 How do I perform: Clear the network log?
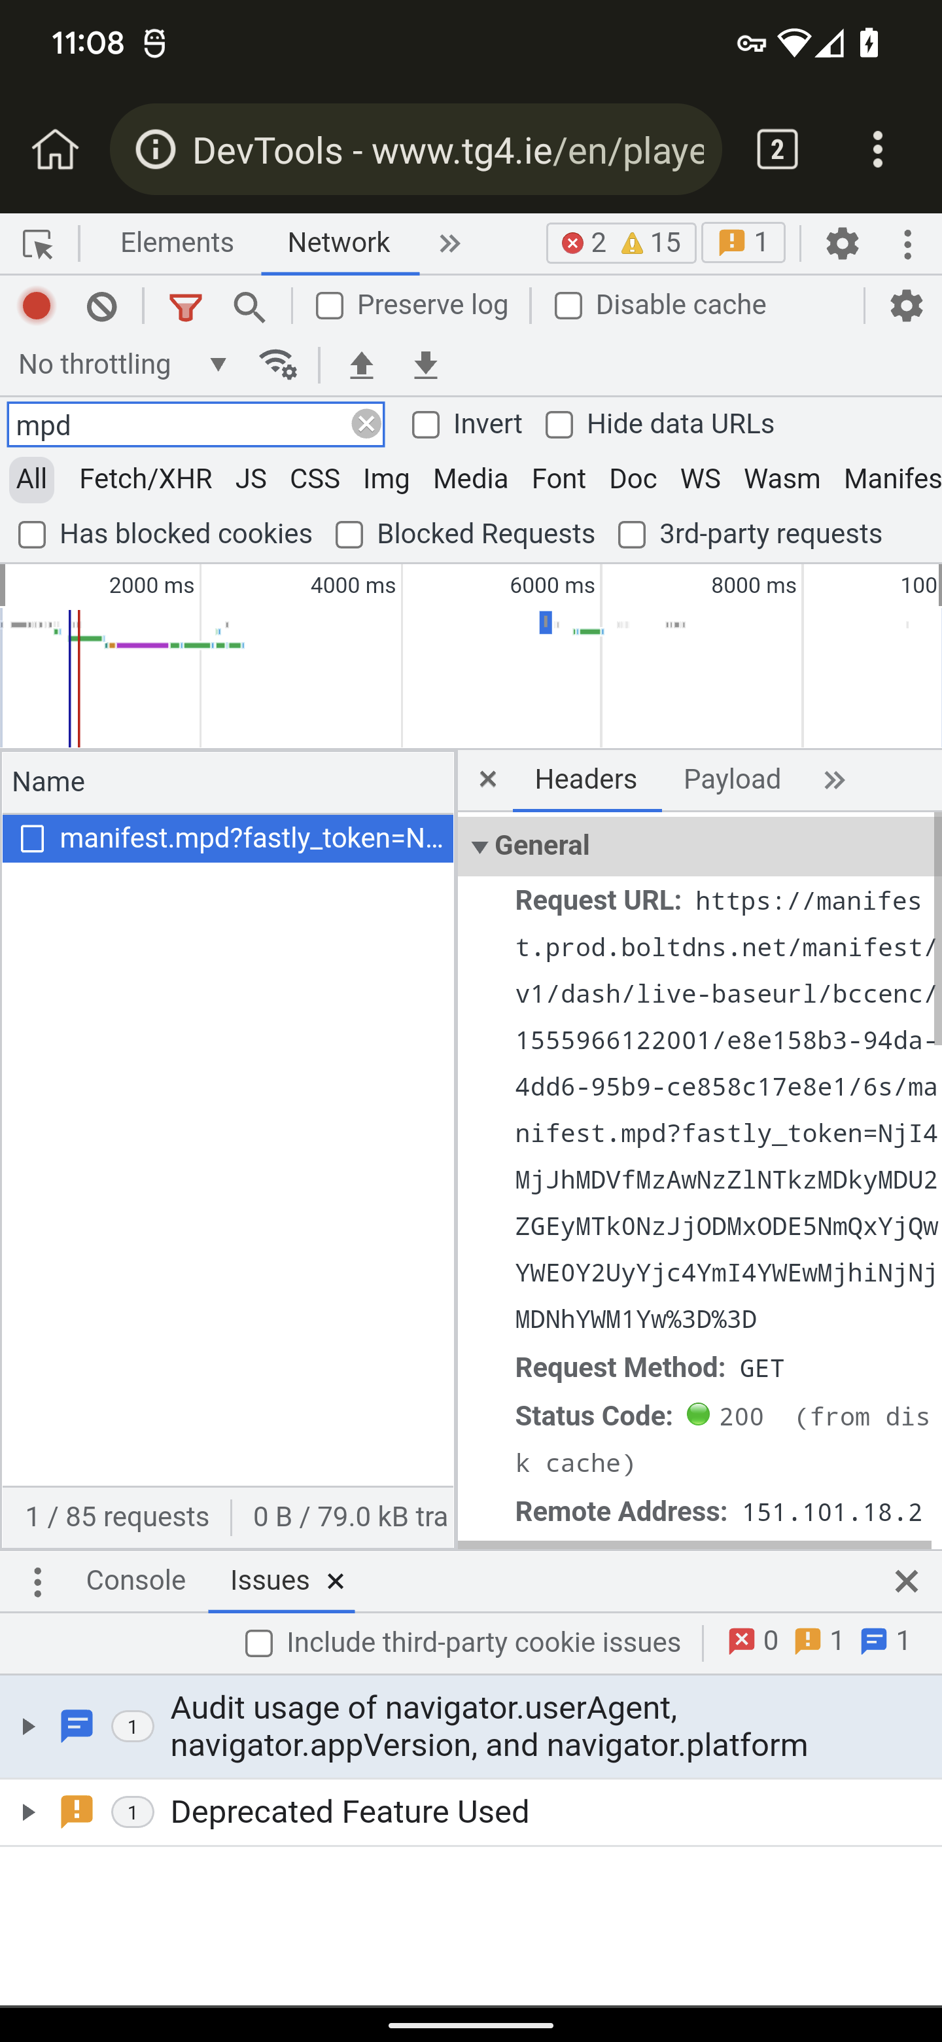click(101, 306)
